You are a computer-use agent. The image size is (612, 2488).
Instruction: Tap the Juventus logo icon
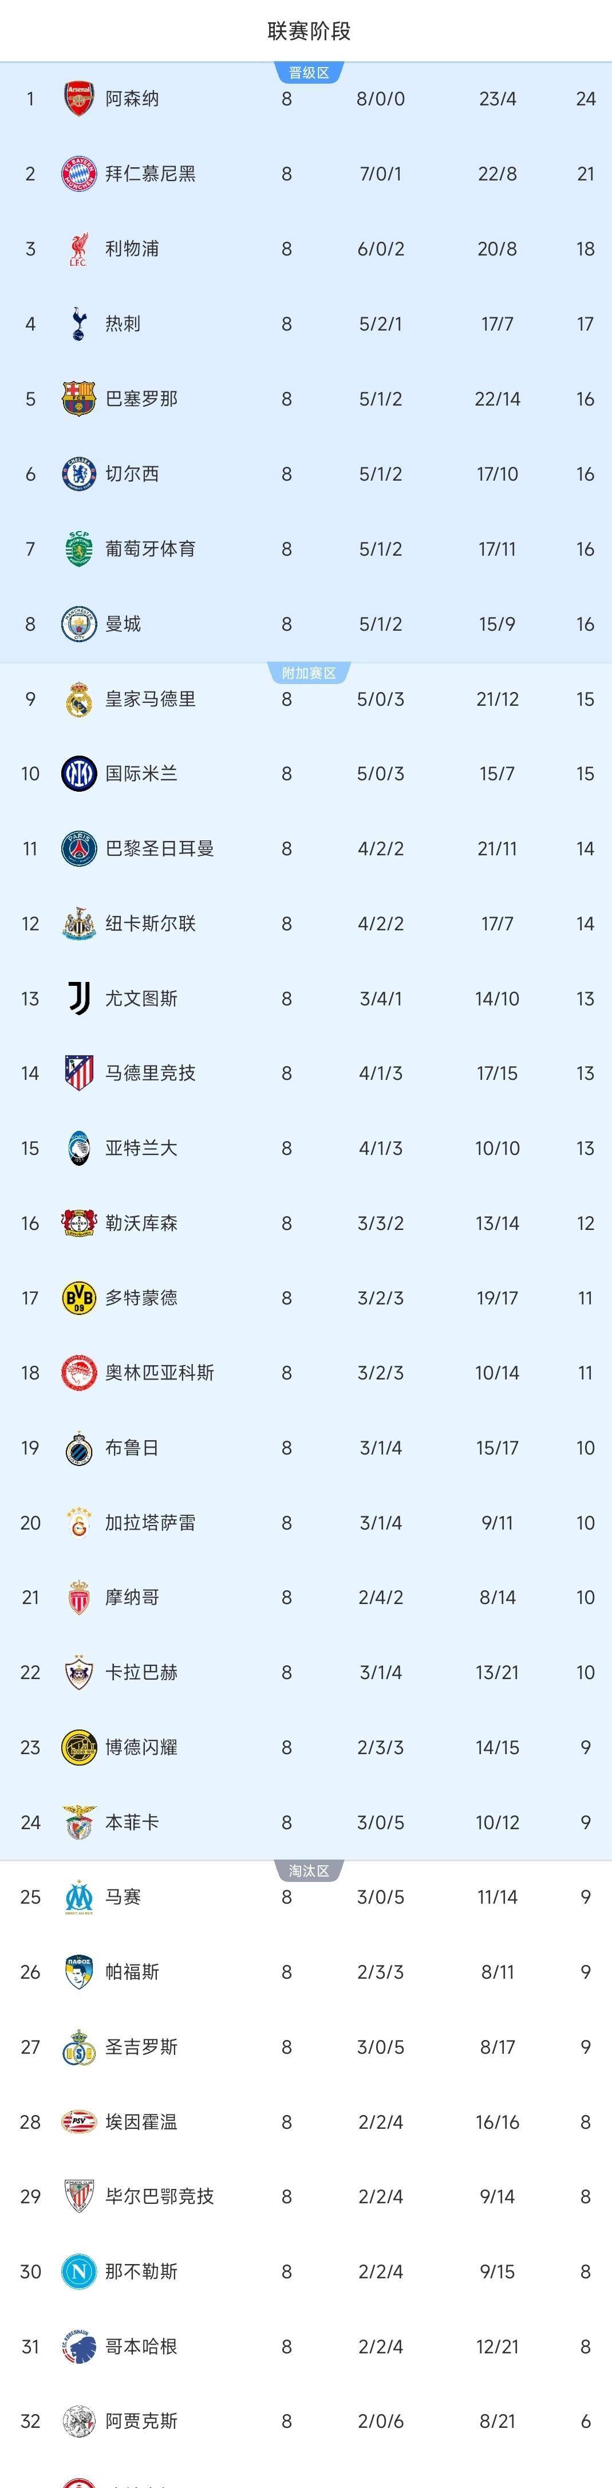[x=78, y=999]
